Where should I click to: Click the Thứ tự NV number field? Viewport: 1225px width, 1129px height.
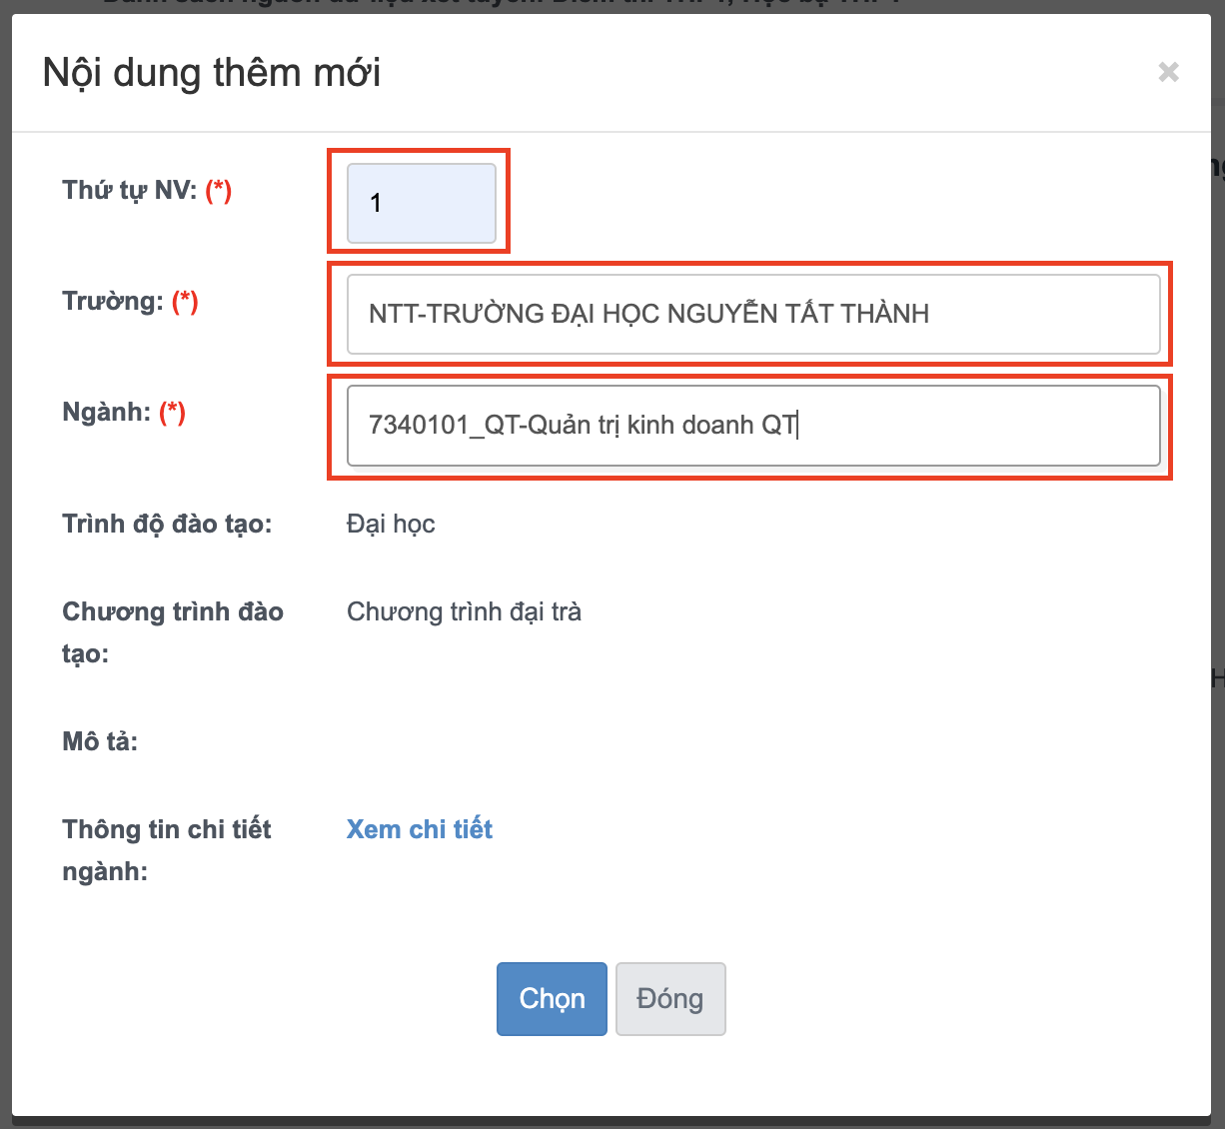[421, 204]
